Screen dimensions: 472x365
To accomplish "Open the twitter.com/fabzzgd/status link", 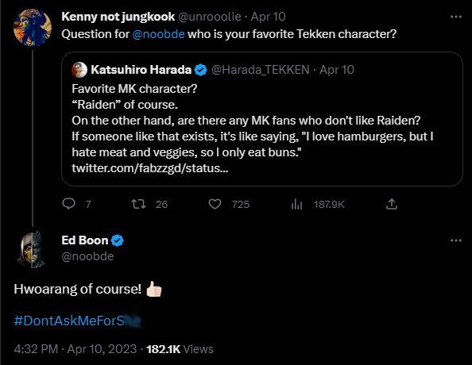I will click(150, 168).
